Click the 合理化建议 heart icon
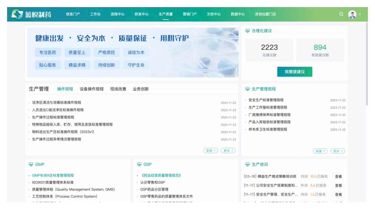Viewport: 375px width, 209px height. [248, 31]
